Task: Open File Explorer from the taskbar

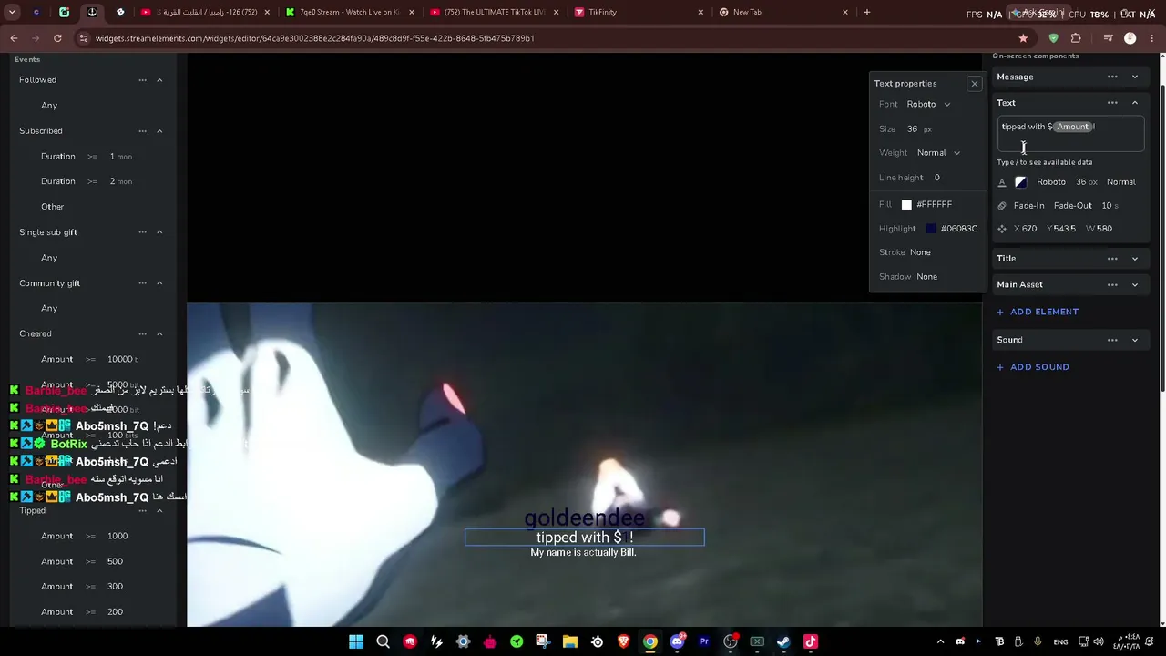Action: click(569, 642)
